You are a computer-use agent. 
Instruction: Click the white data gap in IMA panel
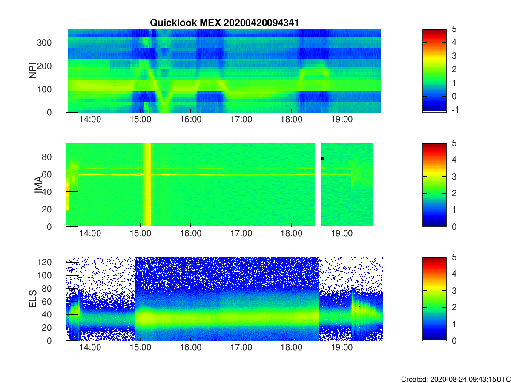point(318,185)
